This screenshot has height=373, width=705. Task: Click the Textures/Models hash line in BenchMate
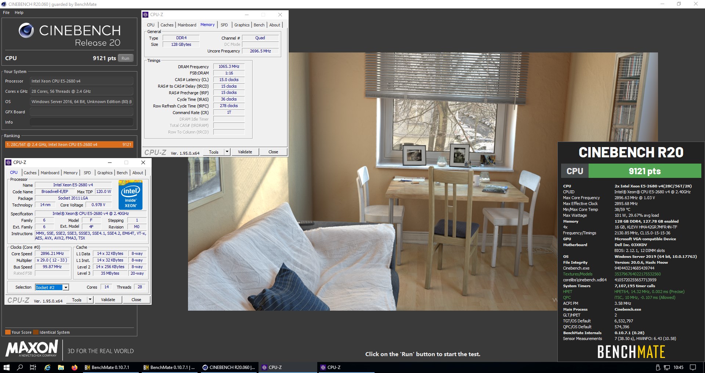pyautogui.click(x=612, y=274)
